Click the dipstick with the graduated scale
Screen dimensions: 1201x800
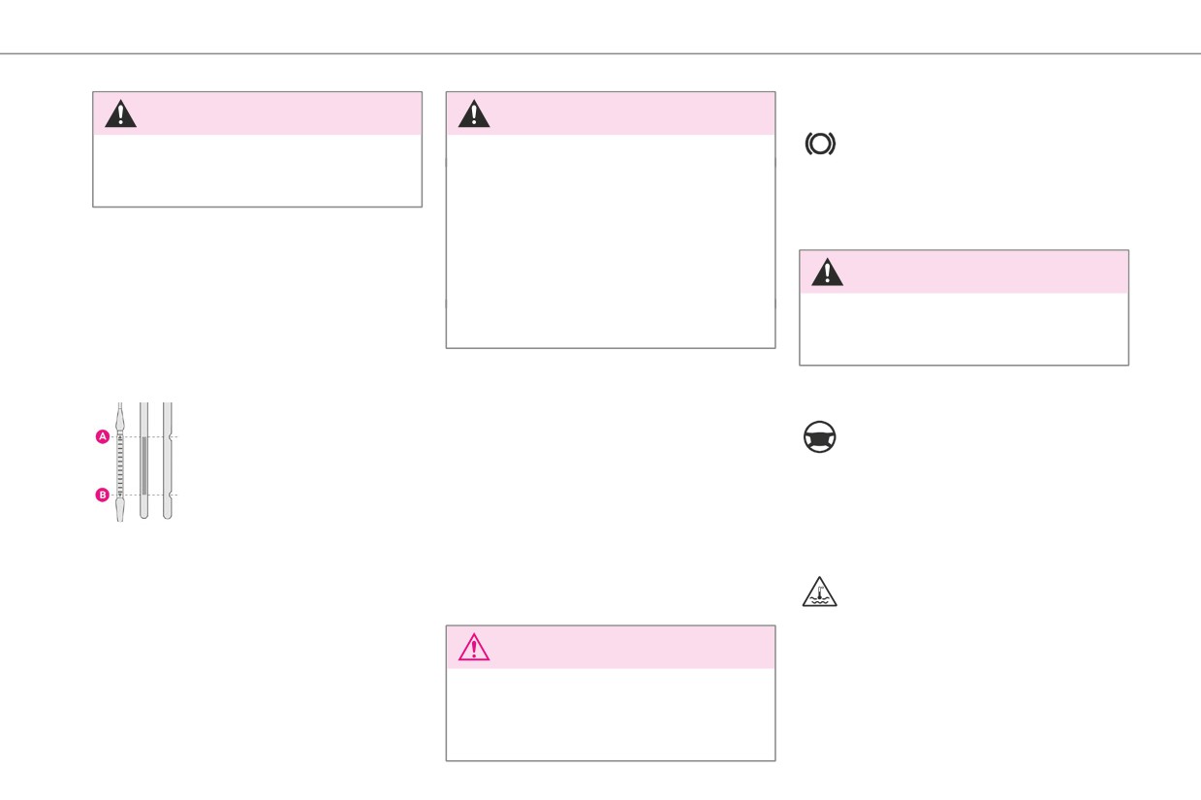point(120,462)
